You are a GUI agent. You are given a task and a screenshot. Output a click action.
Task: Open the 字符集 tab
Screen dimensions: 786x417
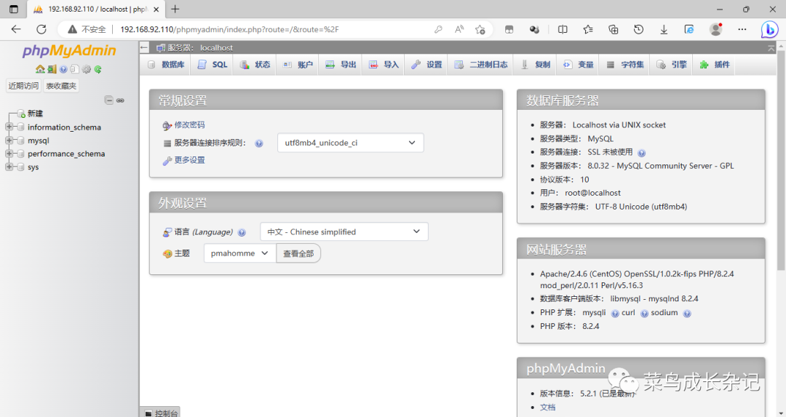tap(625, 65)
